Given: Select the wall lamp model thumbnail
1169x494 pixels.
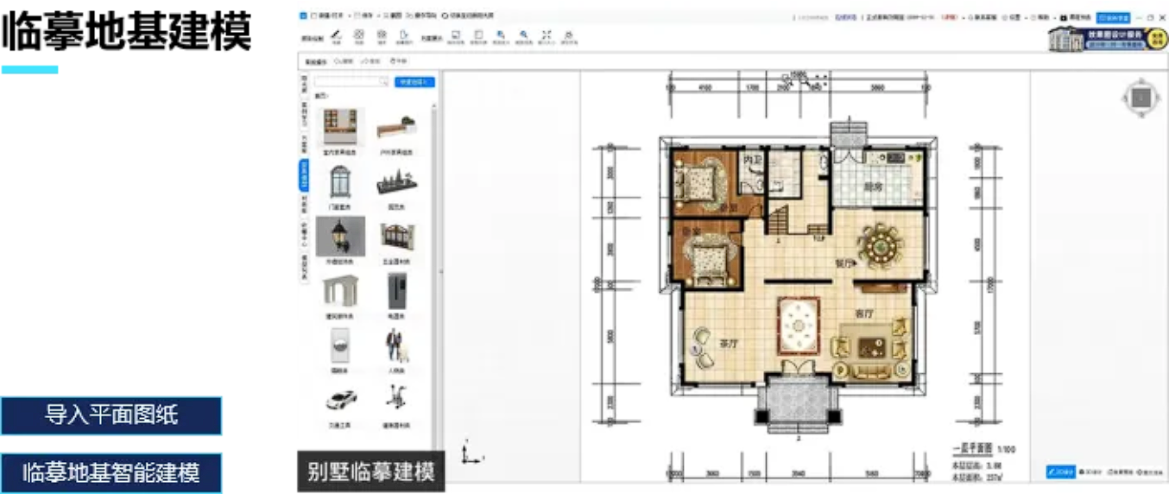Looking at the screenshot, I should pyautogui.click(x=339, y=236).
